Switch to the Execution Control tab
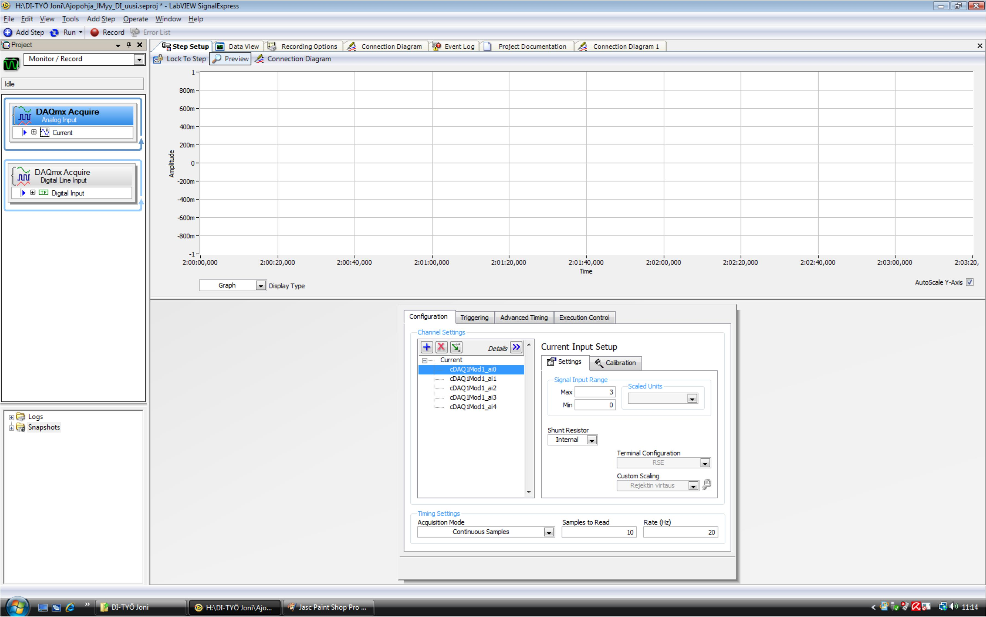The width and height of the screenshot is (986, 617). point(584,318)
